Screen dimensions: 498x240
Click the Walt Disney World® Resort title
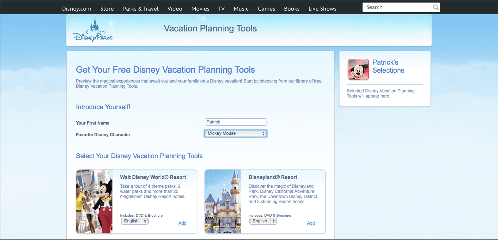tap(153, 177)
